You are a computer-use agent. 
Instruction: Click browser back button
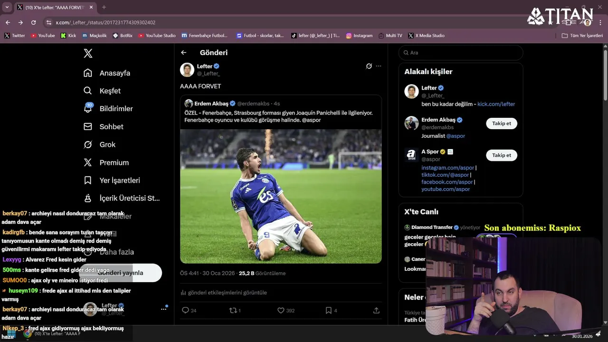point(8,22)
